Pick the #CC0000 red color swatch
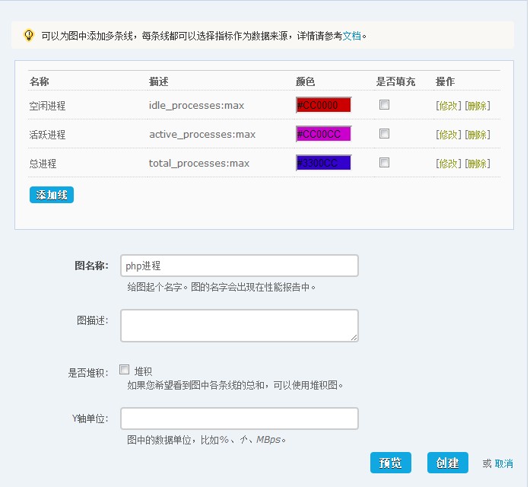The width and height of the screenshot is (530, 487). click(x=323, y=105)
